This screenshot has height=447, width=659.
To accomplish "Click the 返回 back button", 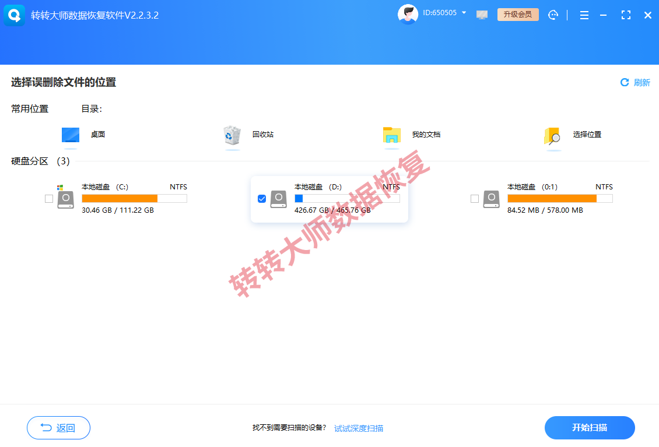I will click(x=58, y=428).
